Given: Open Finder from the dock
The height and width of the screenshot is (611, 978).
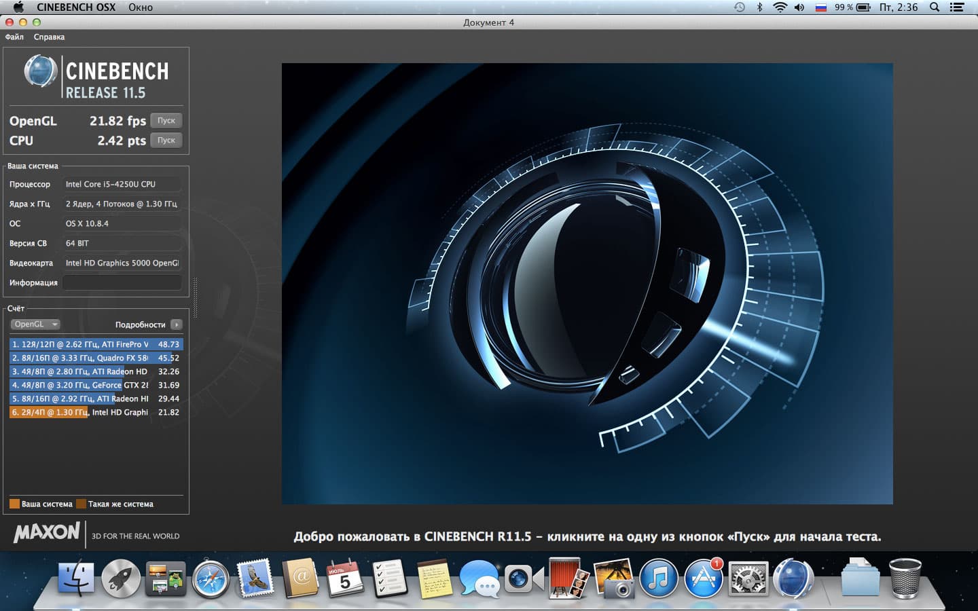Looking at the screenshot, I should pyautogui.click(x=76, y=579).
